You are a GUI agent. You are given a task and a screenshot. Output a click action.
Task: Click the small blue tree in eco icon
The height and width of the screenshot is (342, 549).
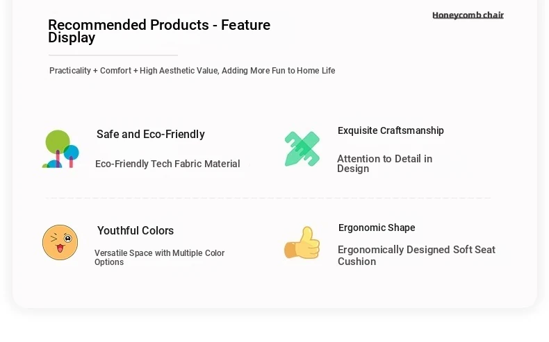72,153
